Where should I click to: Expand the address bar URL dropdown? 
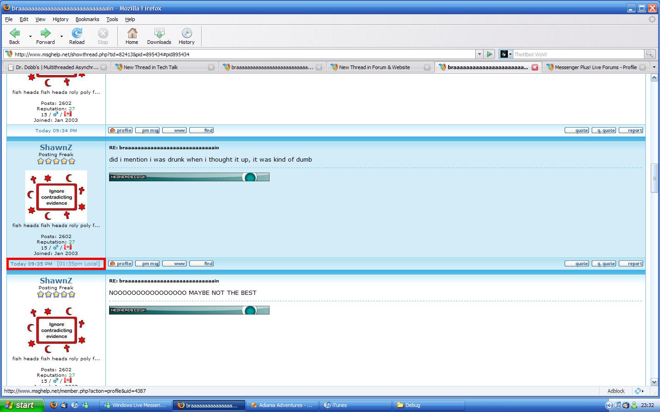479,54
